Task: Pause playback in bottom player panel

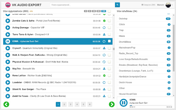Action: pos(123,103)
